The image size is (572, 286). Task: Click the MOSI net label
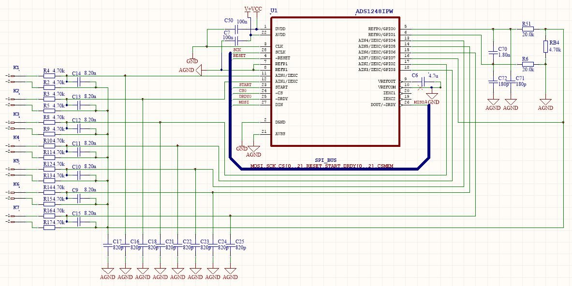pos(244,102)
